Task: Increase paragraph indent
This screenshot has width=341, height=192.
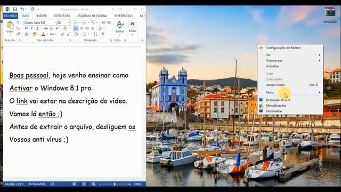Action: [109, 22]
